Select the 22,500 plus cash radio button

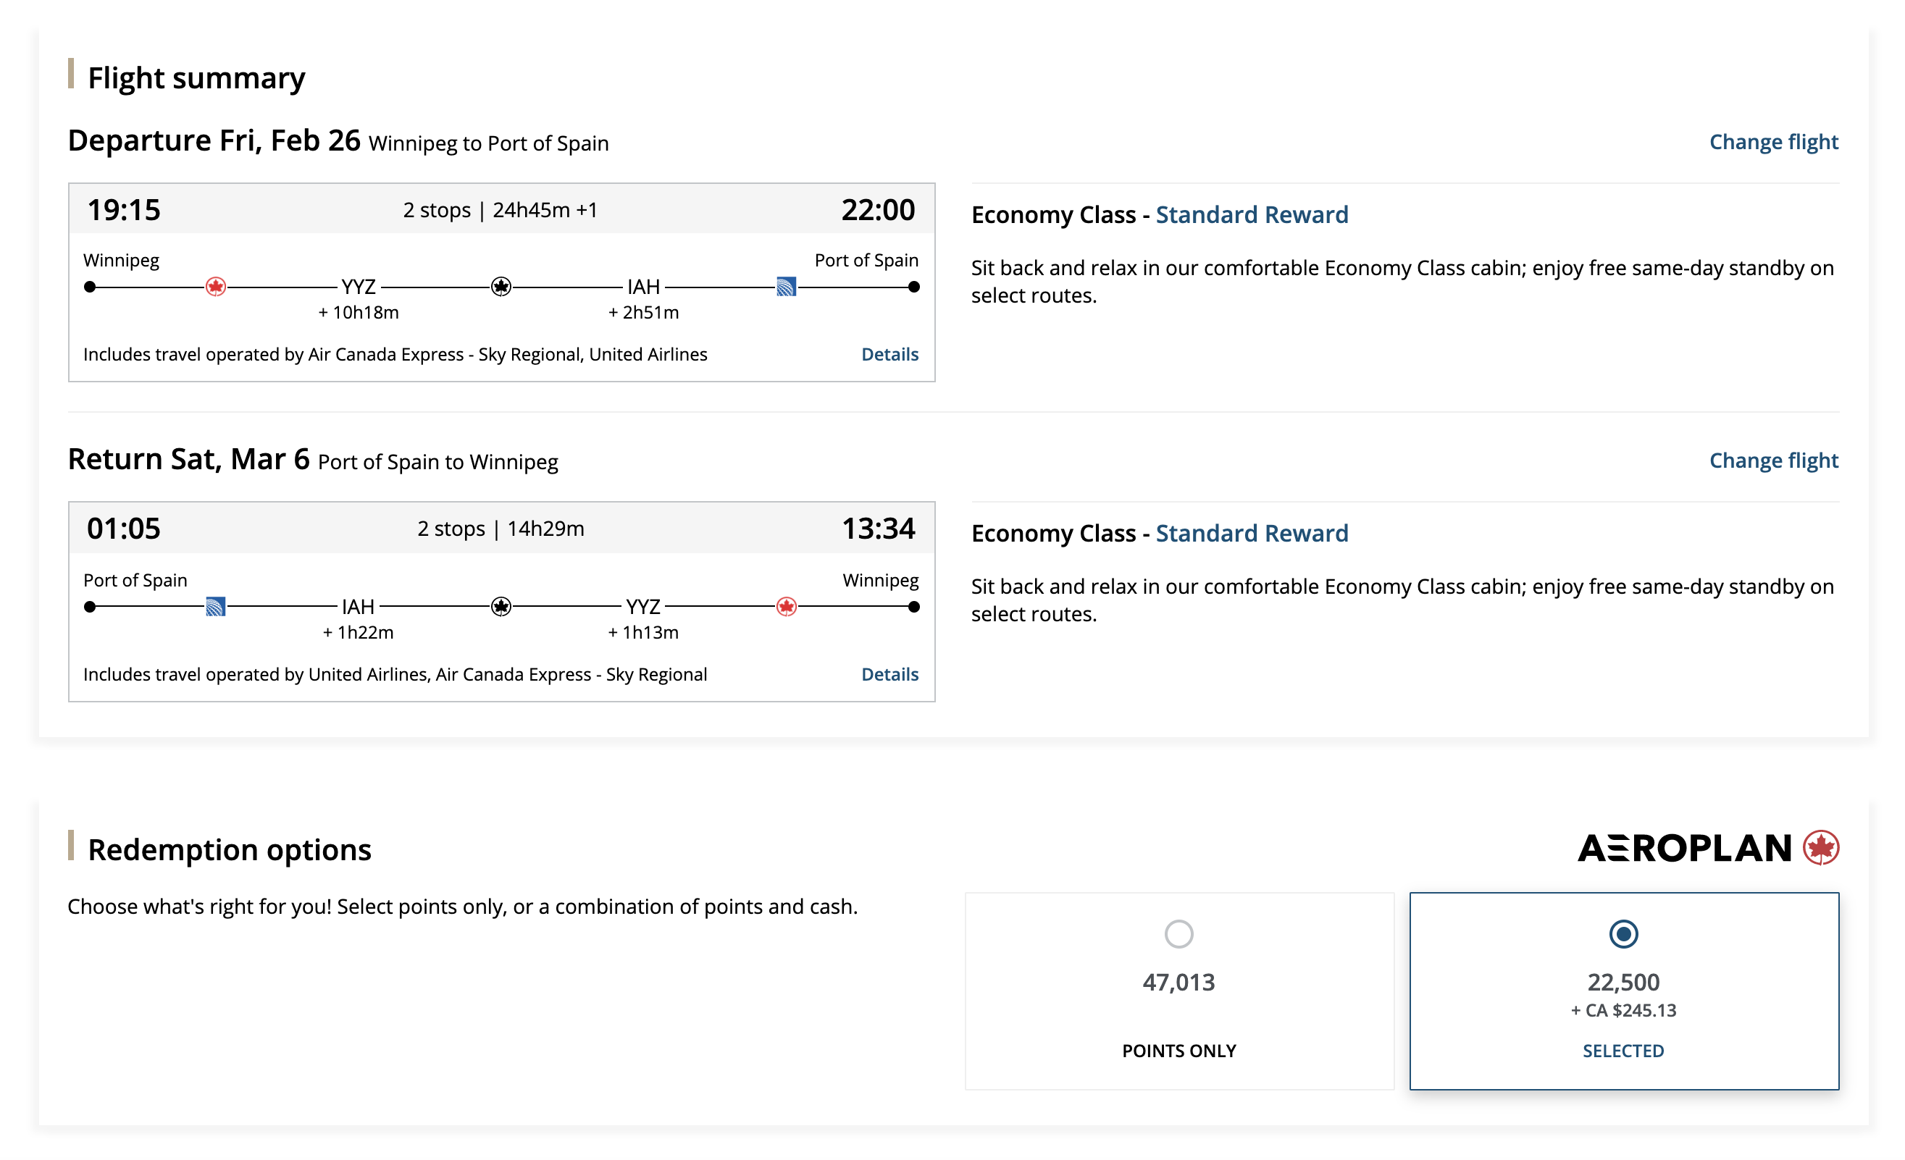1623,933
